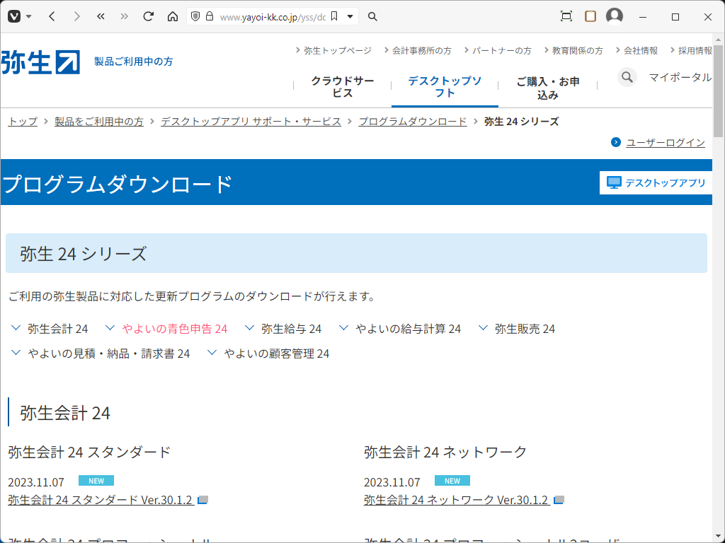Go to プログラムダウンロード breadcrumb

point(413,122)
